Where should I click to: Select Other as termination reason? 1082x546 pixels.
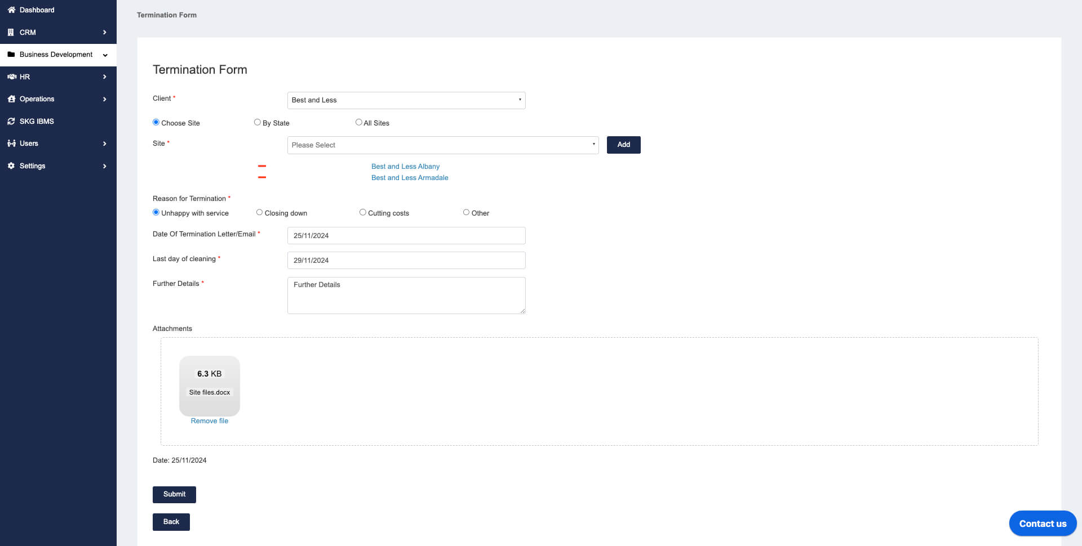point(467,212)
